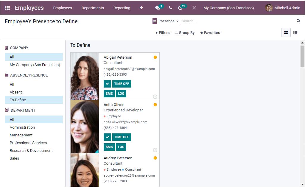Open the Filters dropdown
The width and height of the screenshot is (305, 187).
click(162, 33)
